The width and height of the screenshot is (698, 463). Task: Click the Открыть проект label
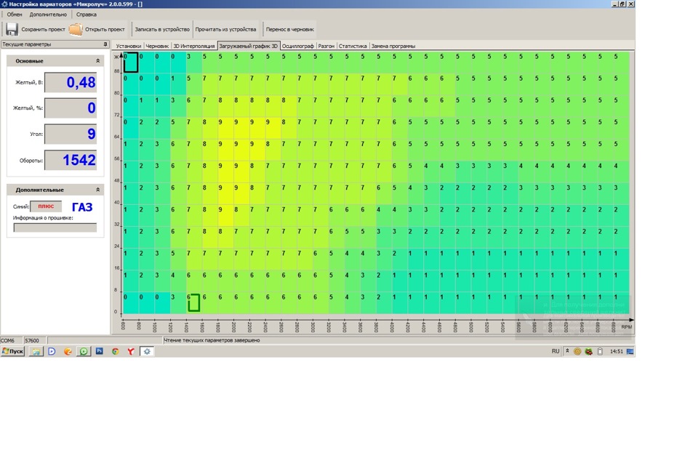pos(105,29)
